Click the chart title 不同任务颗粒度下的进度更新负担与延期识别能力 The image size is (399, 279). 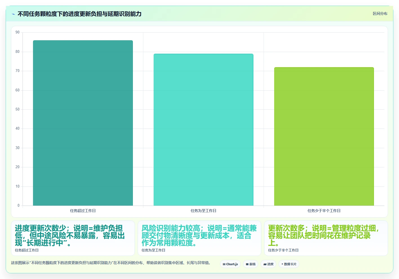click(x=79, y=14)
